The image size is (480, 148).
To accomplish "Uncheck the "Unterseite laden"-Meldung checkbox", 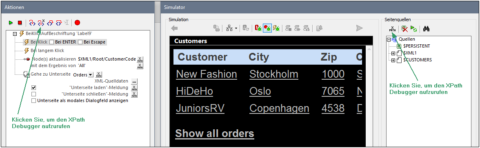I will click(33, 87).
